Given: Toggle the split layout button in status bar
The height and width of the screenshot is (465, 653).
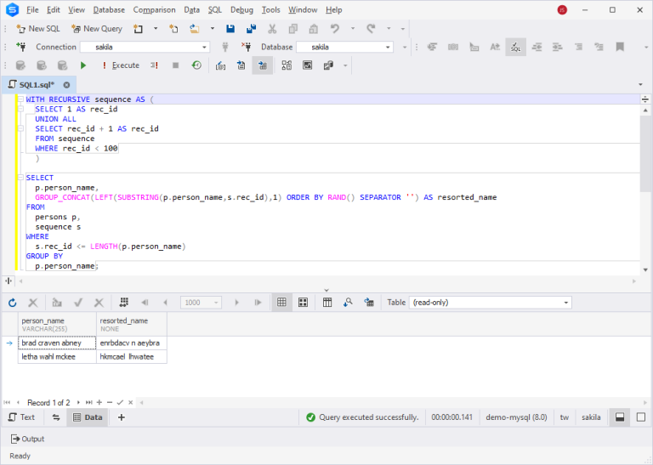Looking at the screenshot, I should 620,417.
